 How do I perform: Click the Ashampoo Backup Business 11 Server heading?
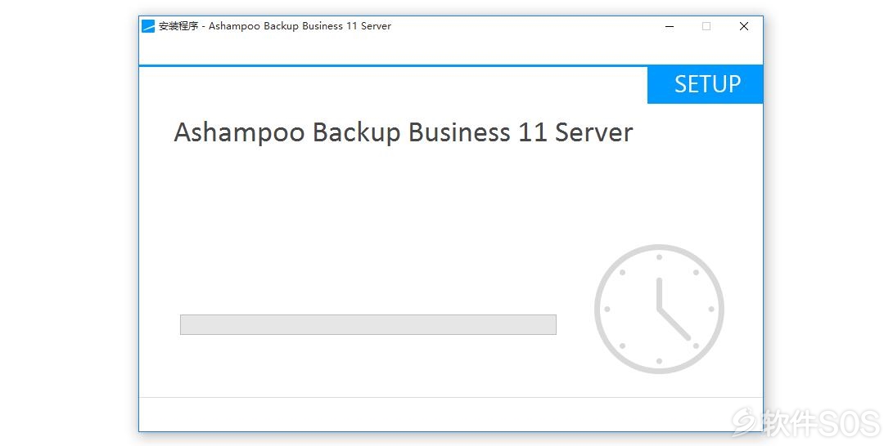(x=404, y=133)
